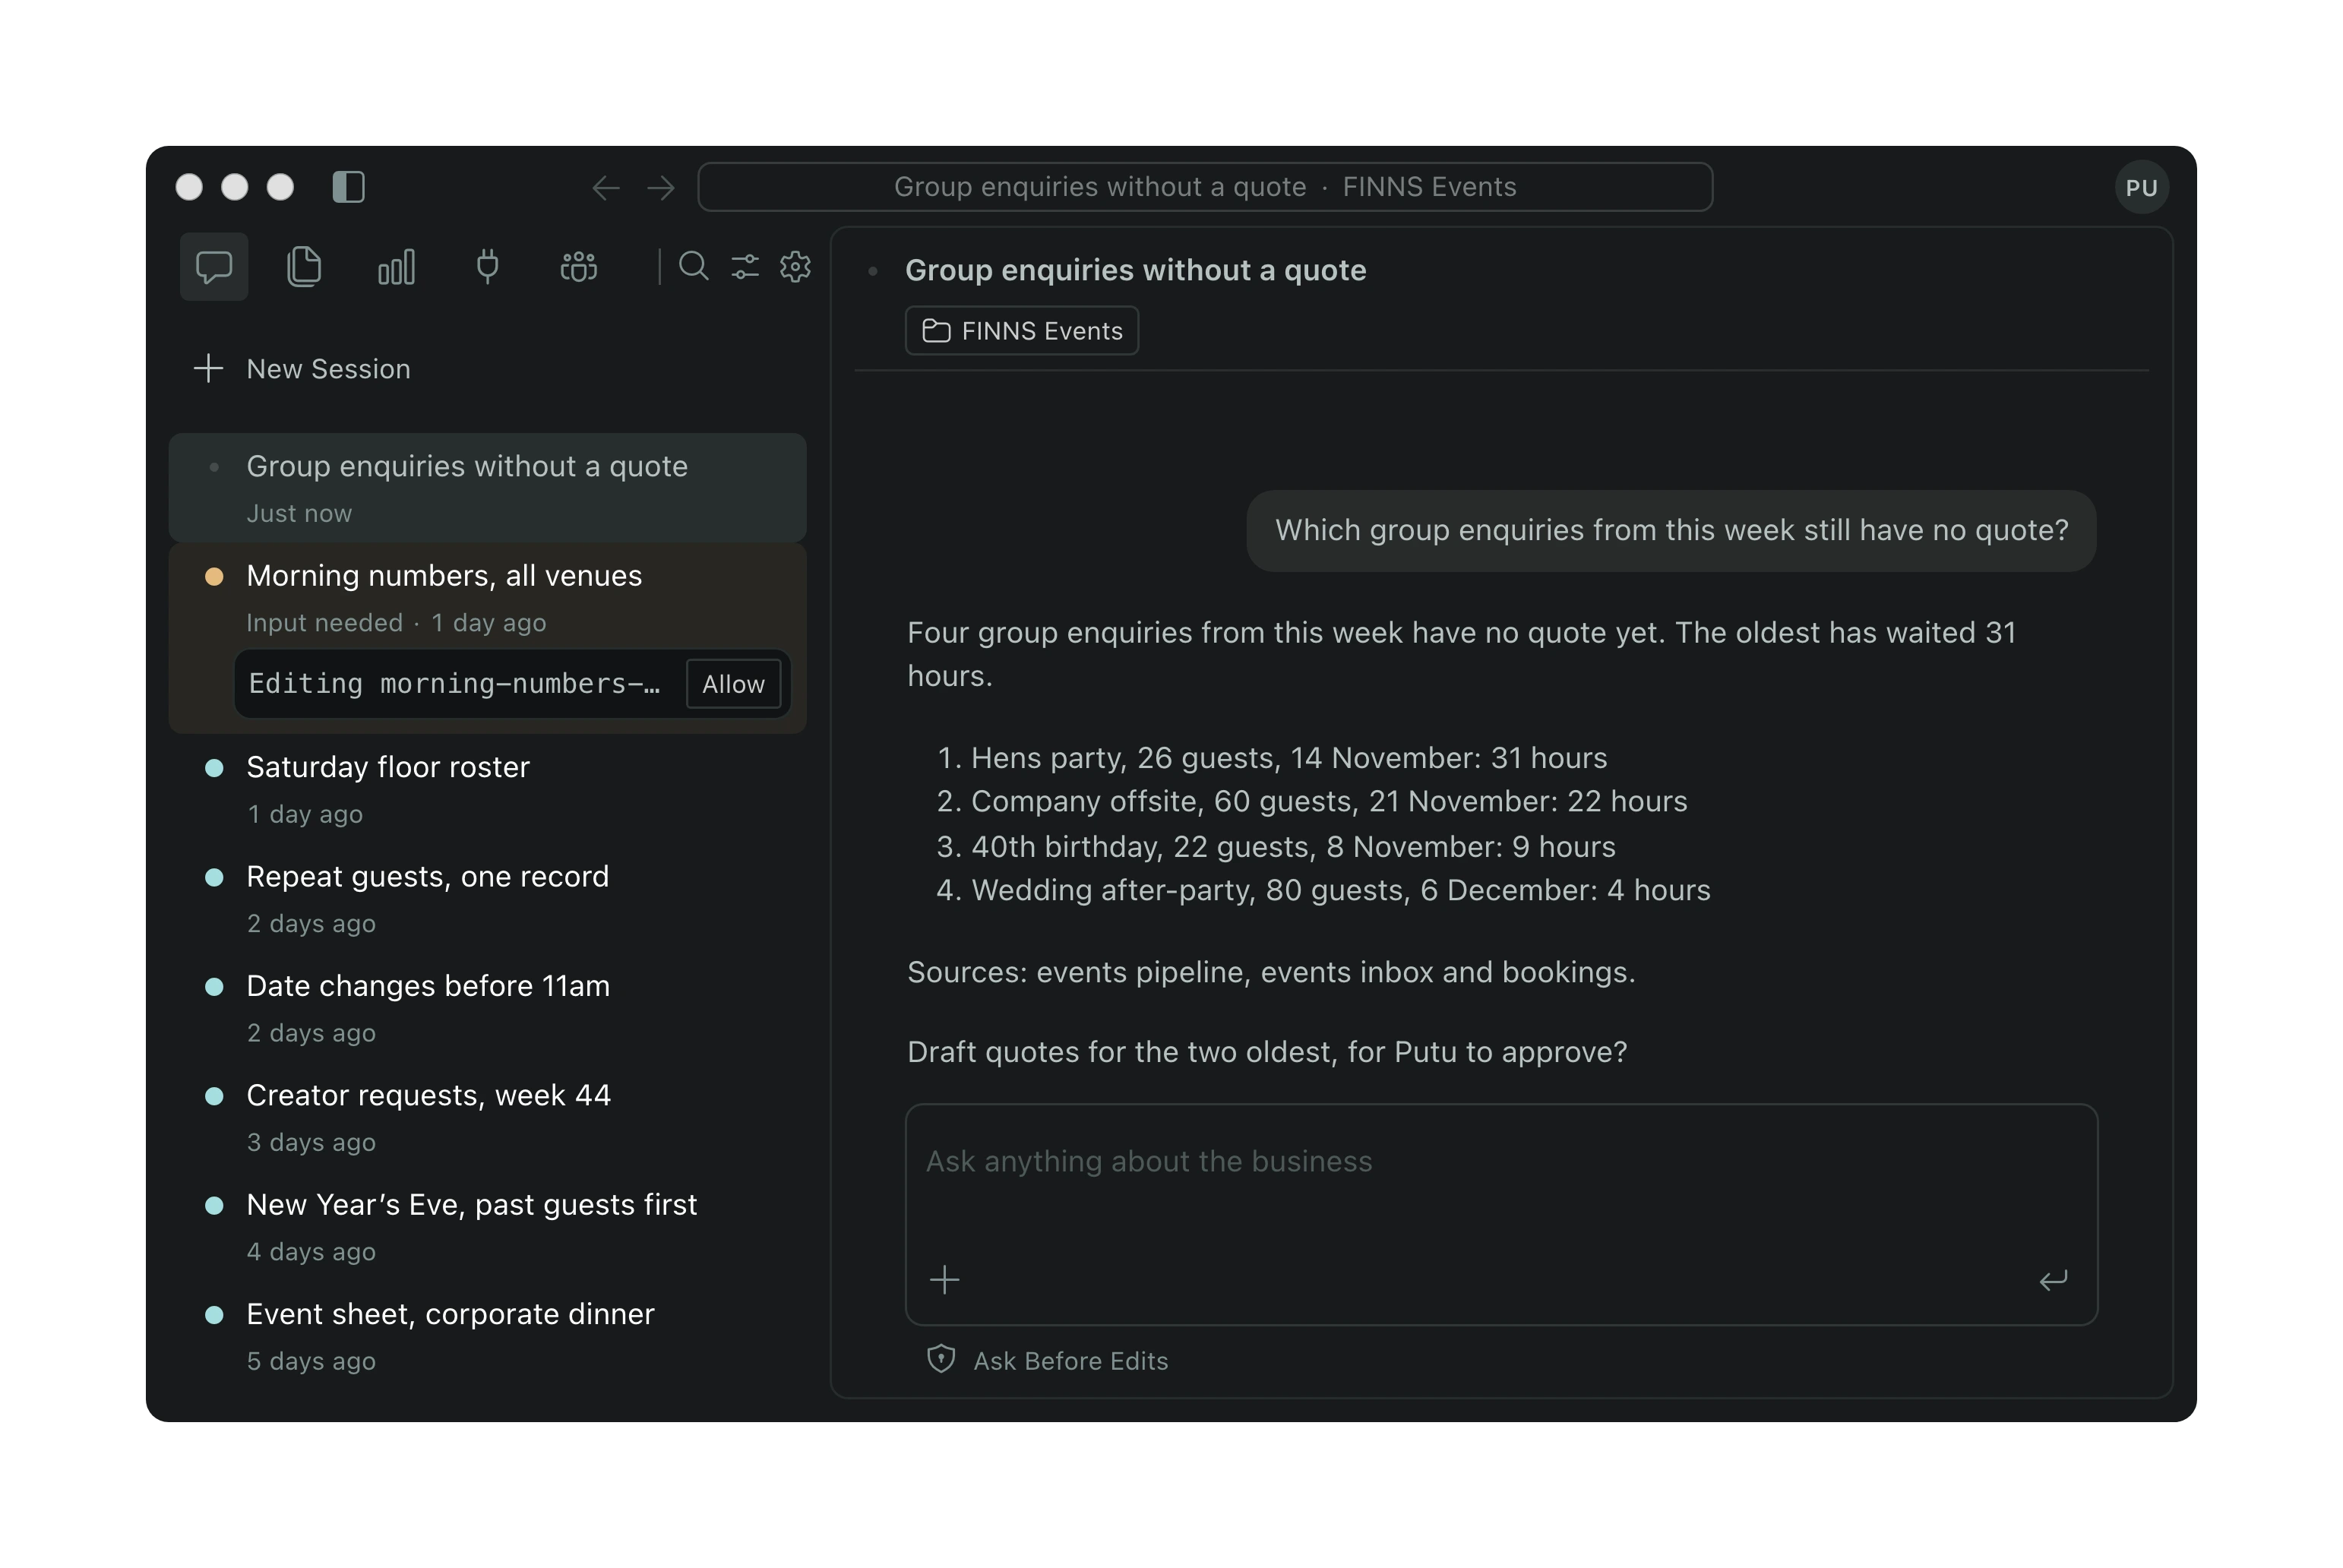
Task: Toggle the sidebar panel icon
Action: click(x=348, y=187)
